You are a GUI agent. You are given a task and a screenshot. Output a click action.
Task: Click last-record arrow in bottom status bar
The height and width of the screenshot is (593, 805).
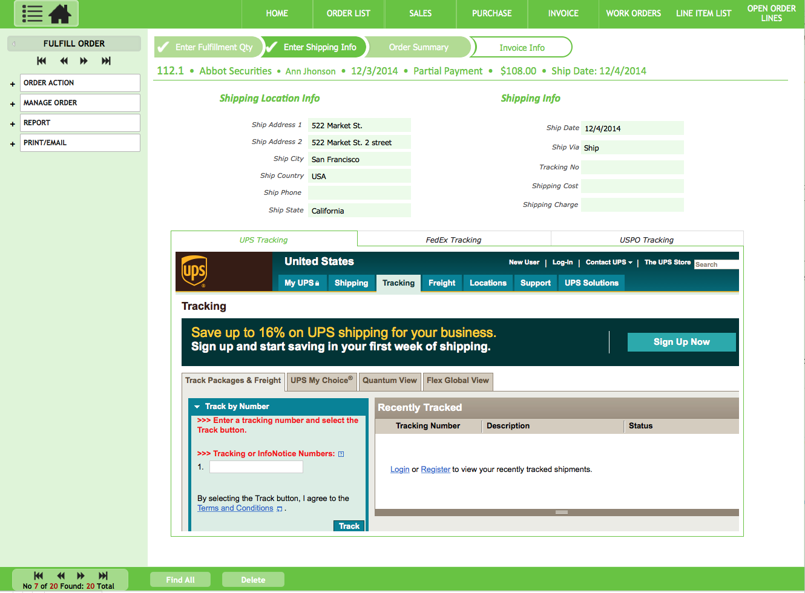(103, 575)
